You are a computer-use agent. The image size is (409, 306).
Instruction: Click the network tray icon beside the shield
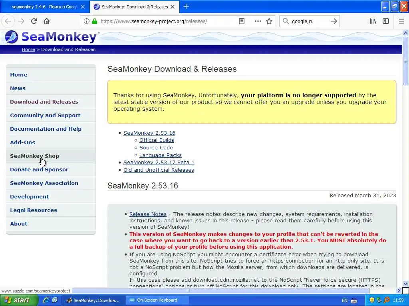tap(379, 300)
